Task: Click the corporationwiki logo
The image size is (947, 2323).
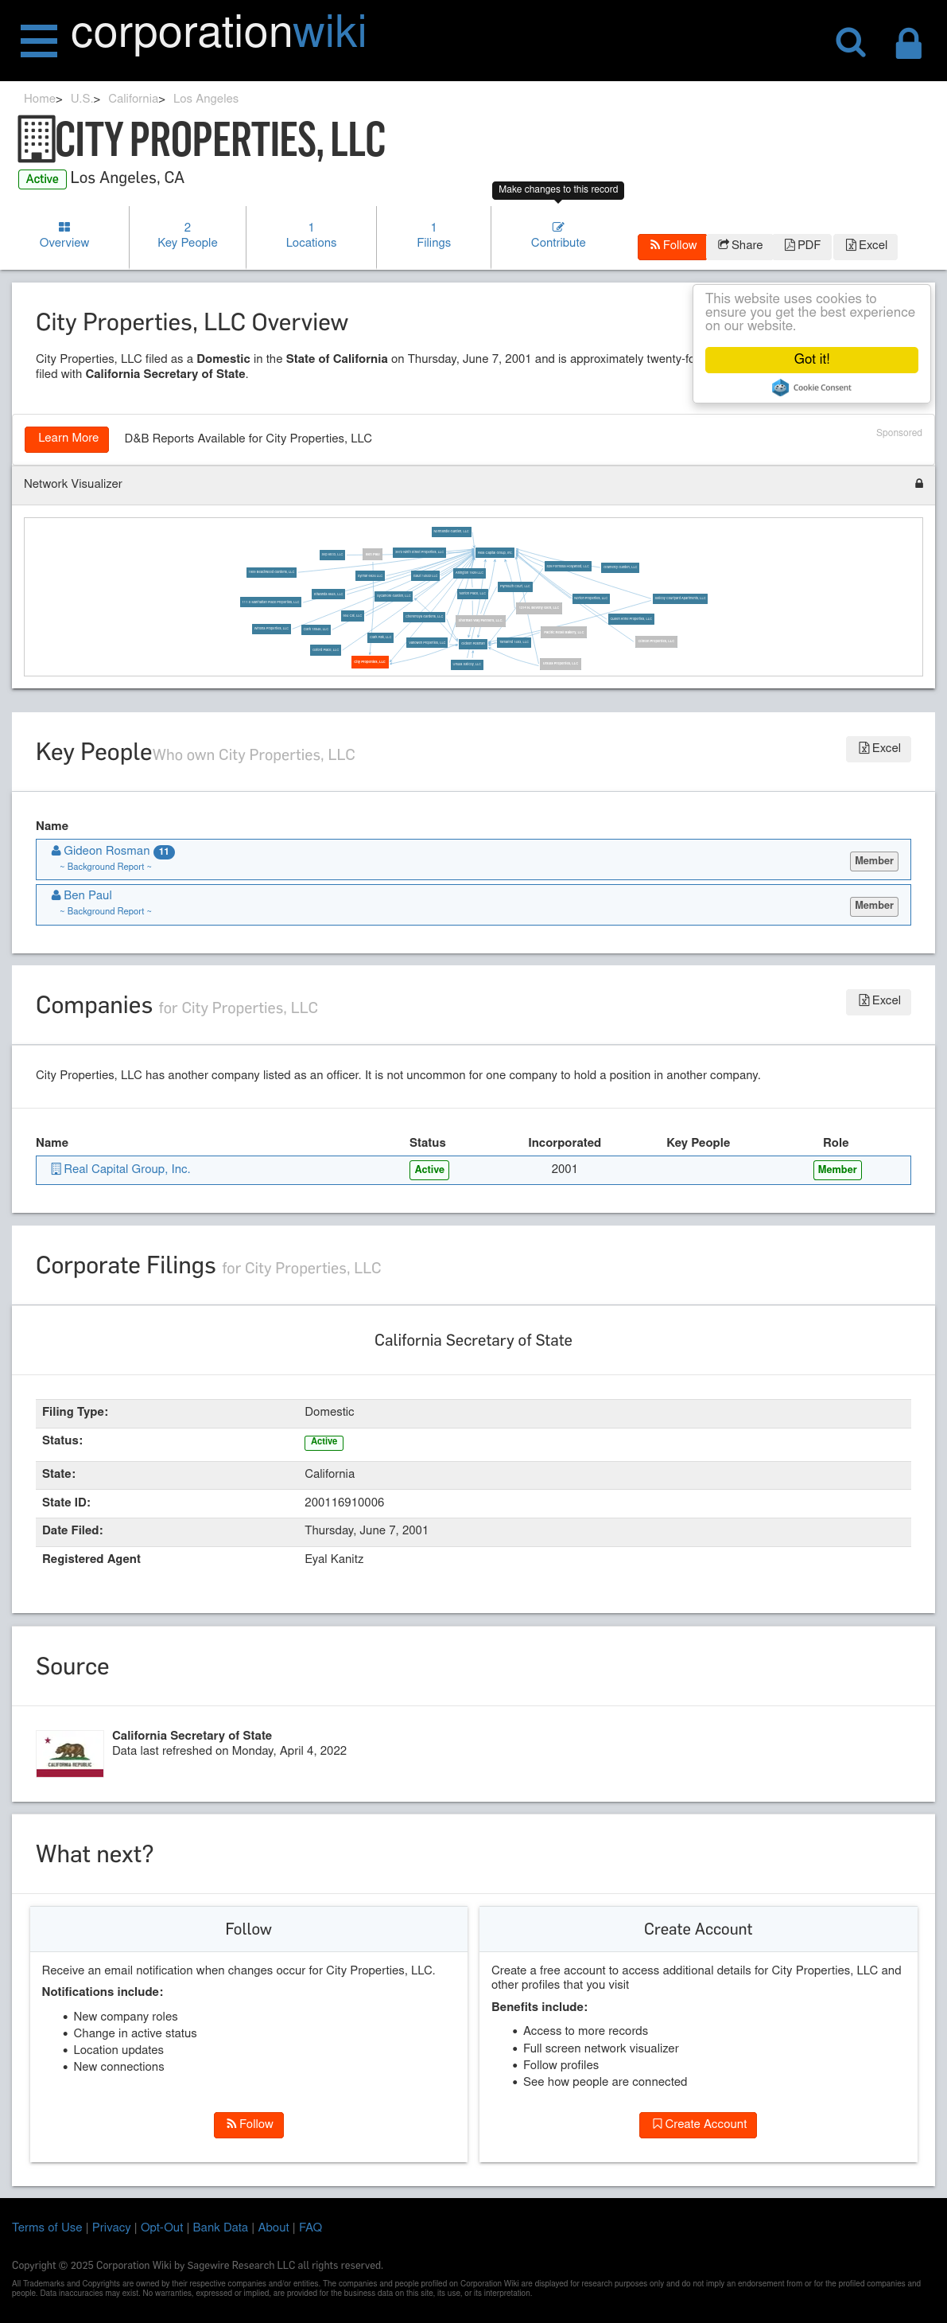Action: click(218, 33)
